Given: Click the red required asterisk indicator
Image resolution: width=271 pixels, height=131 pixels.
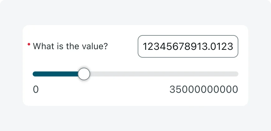Looking at the screenshot, I should click(29, 45).
